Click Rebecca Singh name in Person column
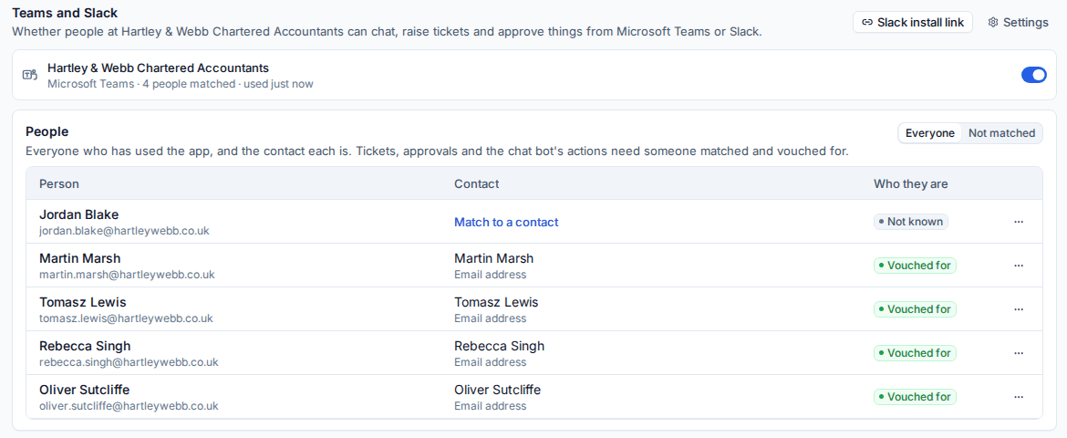1067x438 pixels. (x=85, y=346)
